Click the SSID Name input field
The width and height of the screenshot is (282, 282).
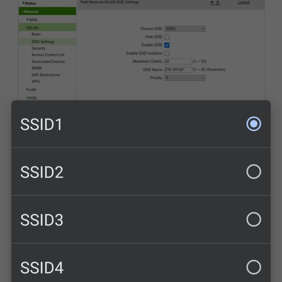tap(178, 70)
